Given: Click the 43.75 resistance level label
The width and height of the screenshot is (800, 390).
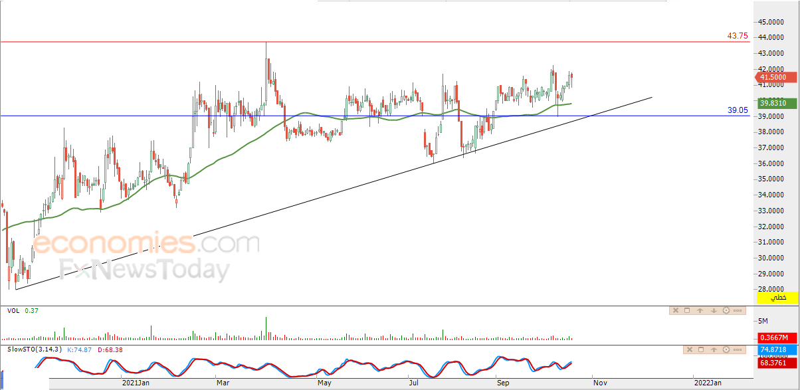Looking at the screenshot, I should point(738,36).
